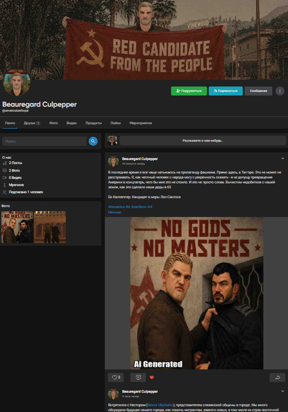Expand the first post's chevron menu
This screenshot has height=412, width=288.
click(282, 159)
